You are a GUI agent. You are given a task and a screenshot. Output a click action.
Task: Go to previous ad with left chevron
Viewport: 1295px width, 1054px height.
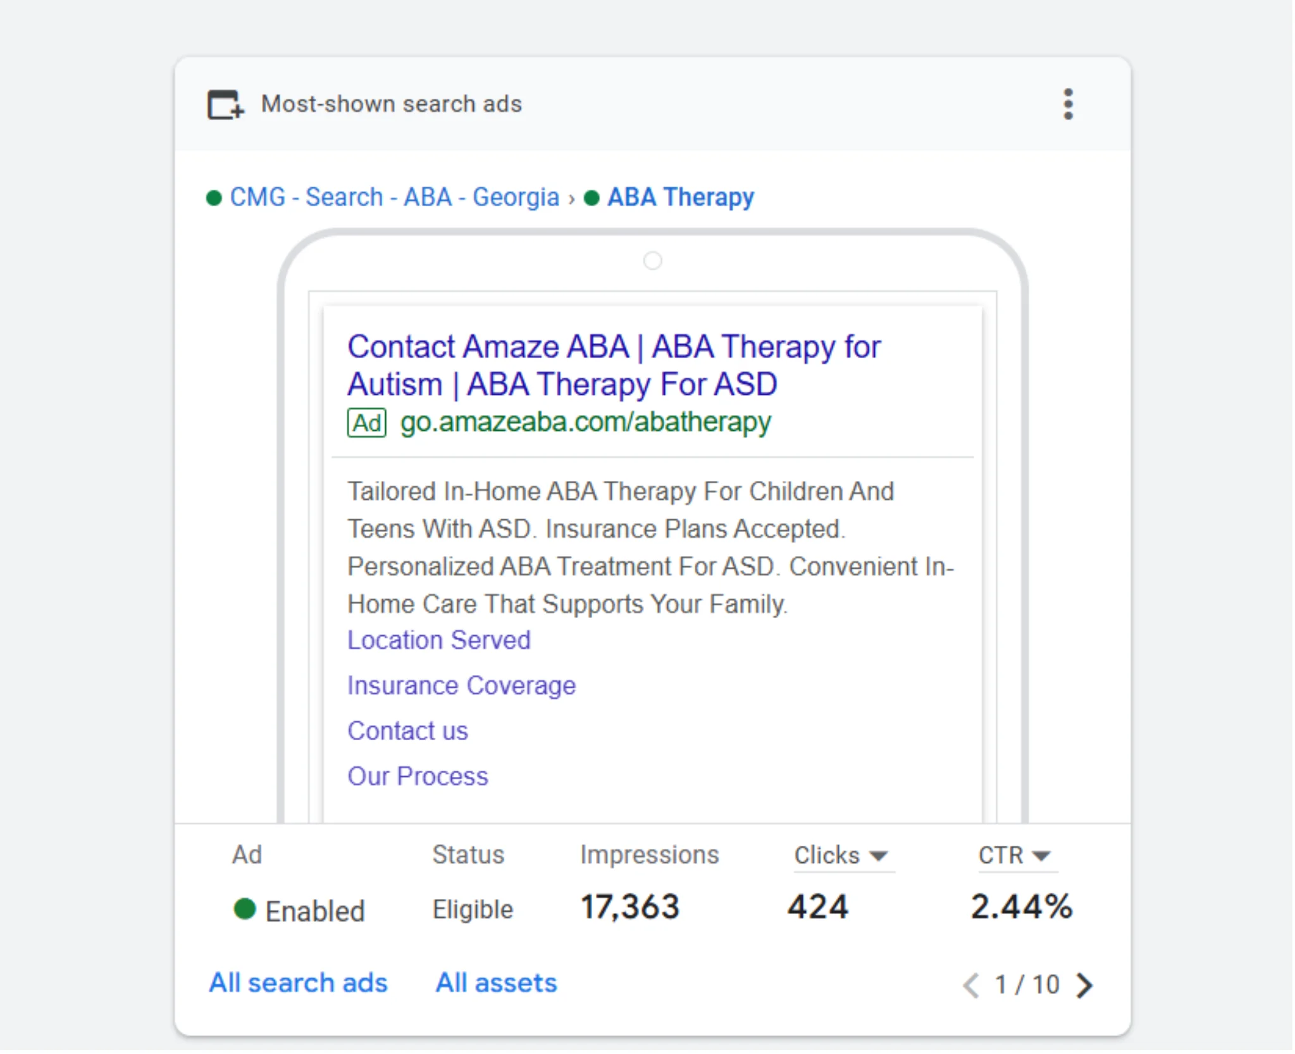click(971, 985)
